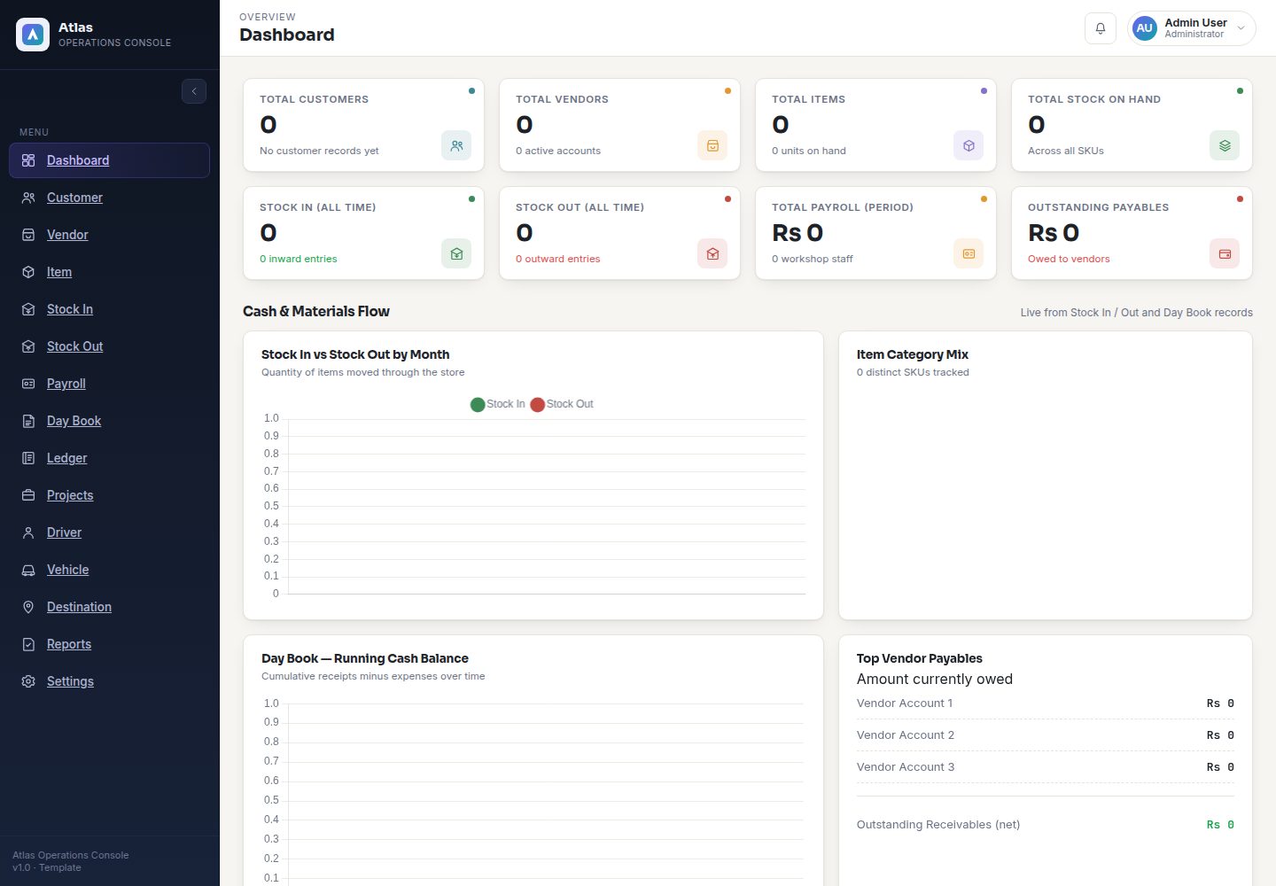The image size is (1276, 886).
Task: Toggle Stock Out series in chart legend
Action: point(562,404)
